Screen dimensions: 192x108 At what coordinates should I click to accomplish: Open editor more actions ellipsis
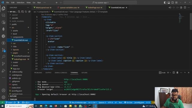[x=189, y=7]
